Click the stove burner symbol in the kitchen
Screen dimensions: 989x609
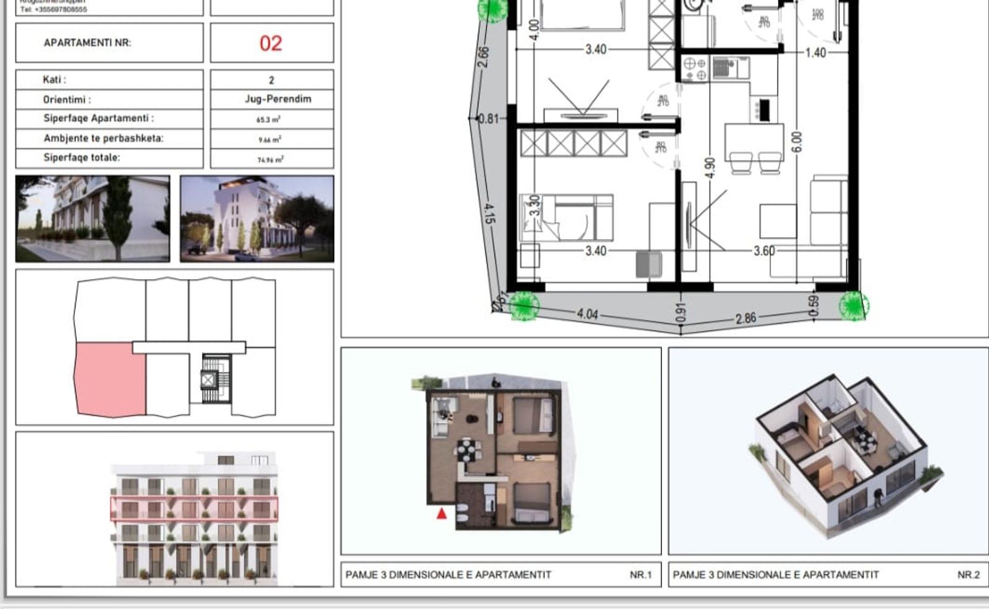click(x=695, y=69)
